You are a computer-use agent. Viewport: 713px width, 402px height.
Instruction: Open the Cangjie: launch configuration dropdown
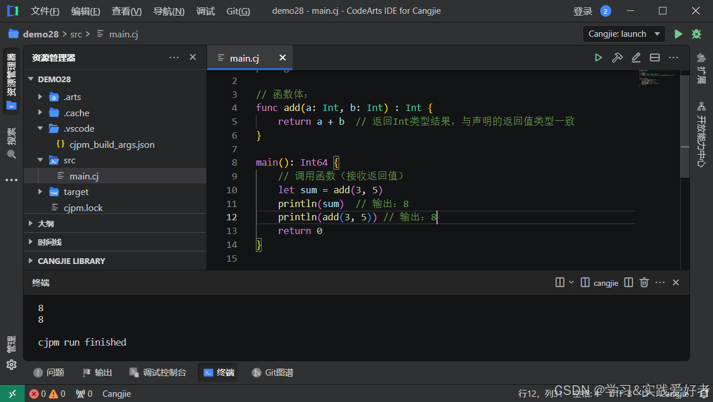(624, 34)
